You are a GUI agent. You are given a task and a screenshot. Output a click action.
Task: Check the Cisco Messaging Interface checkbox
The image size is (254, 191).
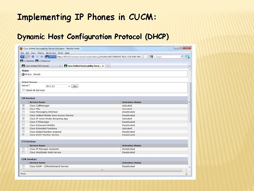(x=23, y=112)
